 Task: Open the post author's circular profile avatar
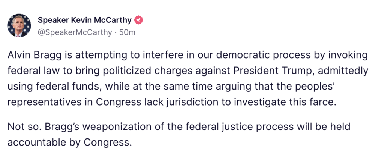[x=19, y=25]
